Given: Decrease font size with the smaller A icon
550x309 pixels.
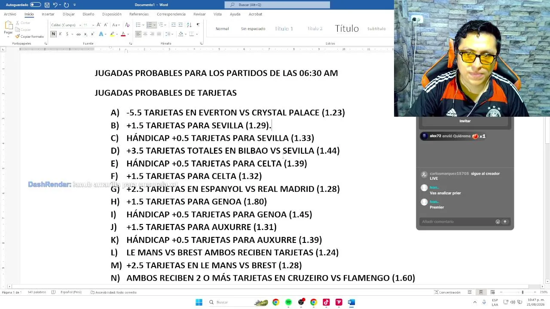Looking at the screenshot, I should pos(106,24).
